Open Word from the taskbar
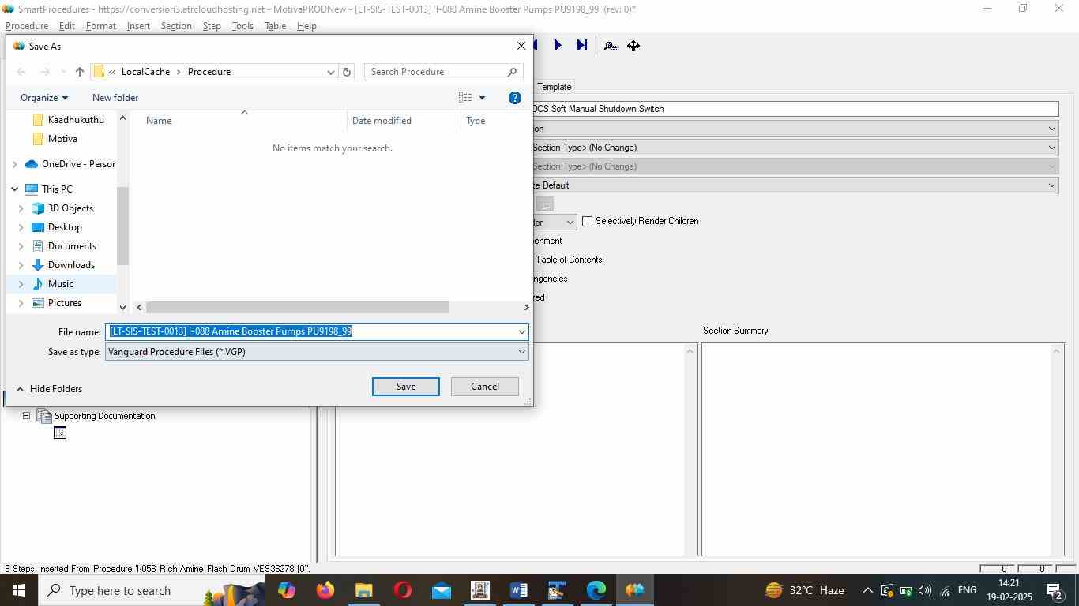This screenshot has width=1079, height=606. 518,590
